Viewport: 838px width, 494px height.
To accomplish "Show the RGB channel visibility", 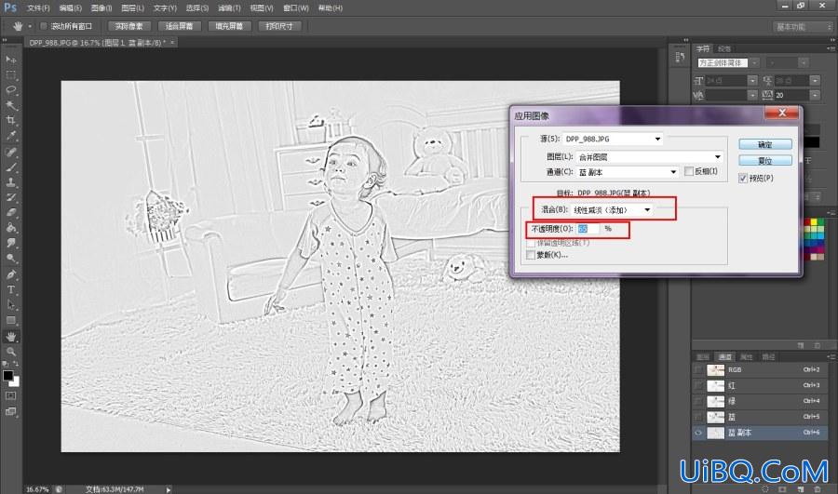I will [698, 369].
